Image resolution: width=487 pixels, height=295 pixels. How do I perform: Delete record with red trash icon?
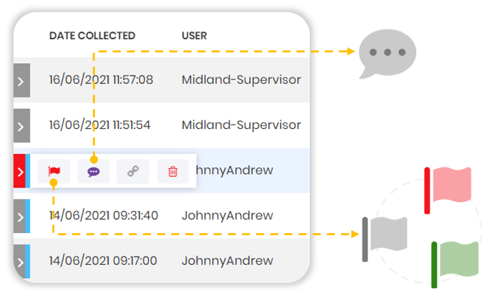pos(172,171)
